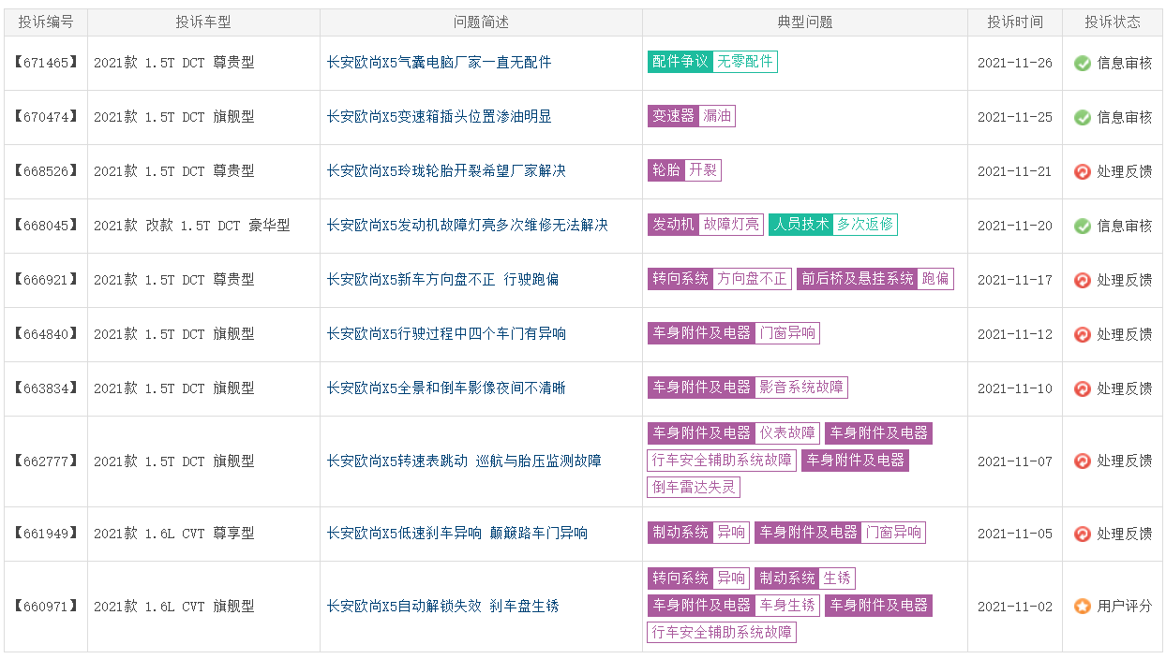
Task: Select complaint number 【660971】
Action: (x=46, y=606)
